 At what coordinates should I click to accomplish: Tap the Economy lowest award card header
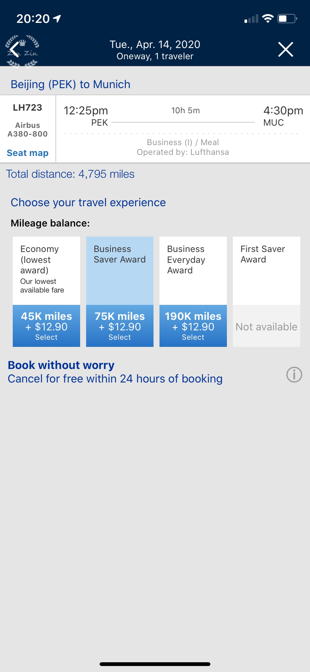click(x=46, y=271)
